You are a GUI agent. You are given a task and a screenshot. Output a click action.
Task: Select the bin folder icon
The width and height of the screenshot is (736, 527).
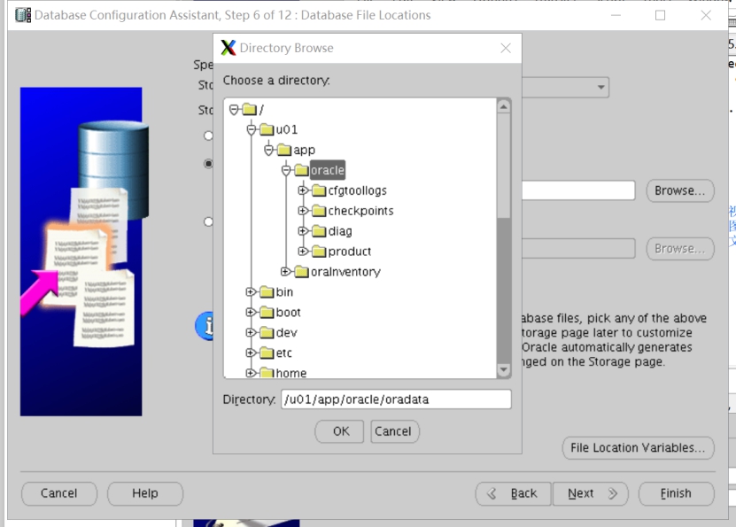click(x=267, y=292)
